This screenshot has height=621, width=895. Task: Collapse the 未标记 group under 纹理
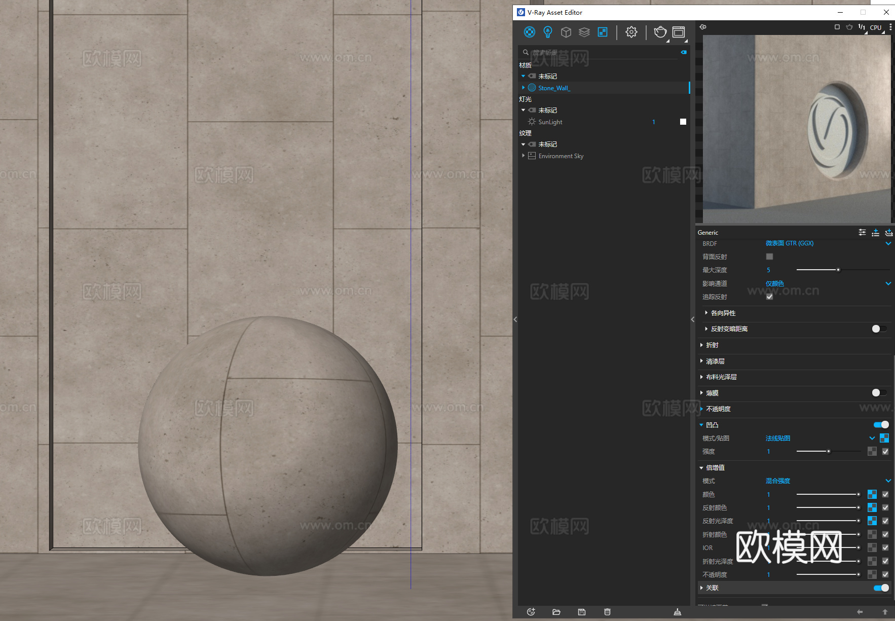[523, 144]
